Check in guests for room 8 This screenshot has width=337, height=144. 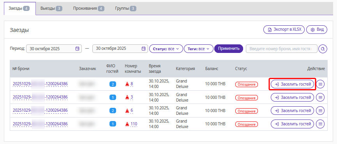(x=292, y=84)
